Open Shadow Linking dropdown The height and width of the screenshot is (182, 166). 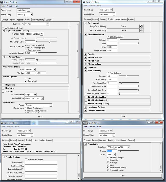click(34, 98)
